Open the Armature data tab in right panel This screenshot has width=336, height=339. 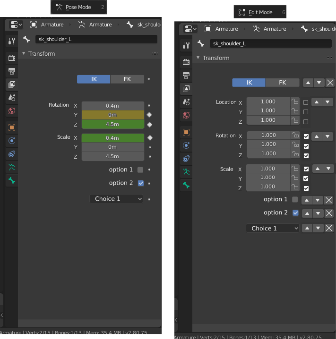tap(186, 172)
